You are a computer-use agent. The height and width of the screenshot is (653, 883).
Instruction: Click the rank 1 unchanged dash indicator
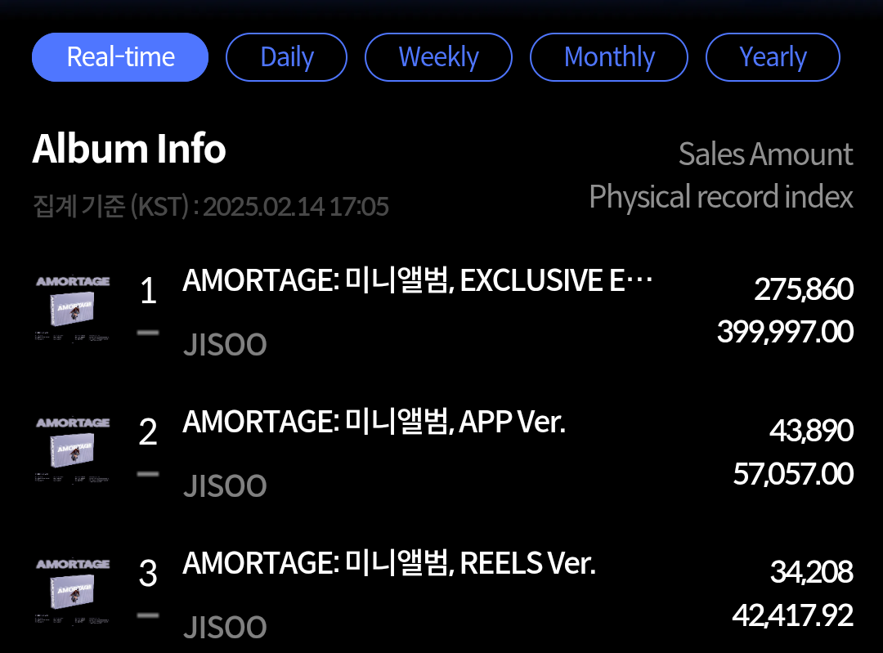(x=148, y=333)
